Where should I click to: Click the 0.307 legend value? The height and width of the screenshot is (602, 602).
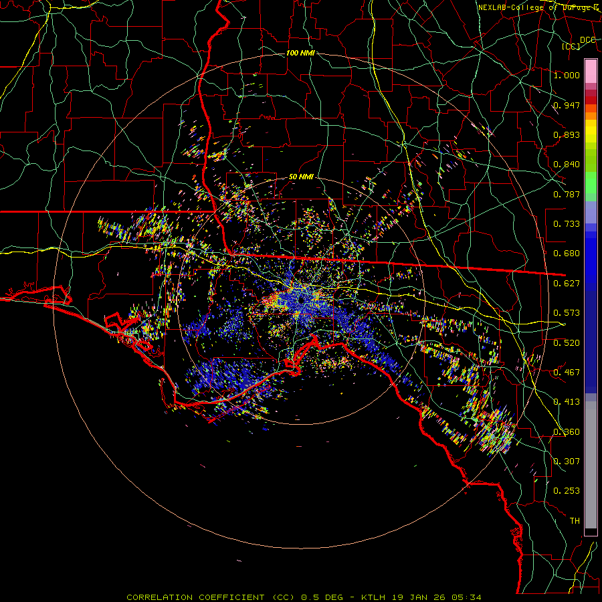(567, 462)
